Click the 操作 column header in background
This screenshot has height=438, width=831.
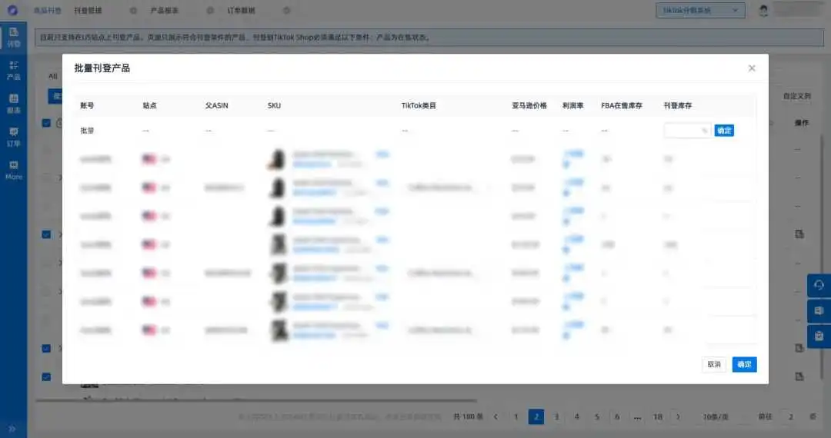[801, 123]
